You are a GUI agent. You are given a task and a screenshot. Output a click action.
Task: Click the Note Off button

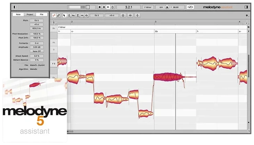tap(36, 51)
